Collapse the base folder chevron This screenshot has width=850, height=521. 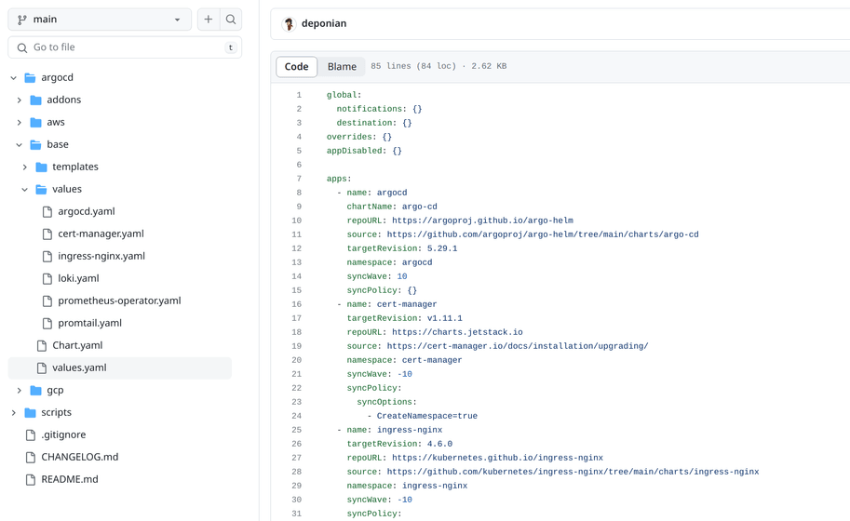coord(19,144)
